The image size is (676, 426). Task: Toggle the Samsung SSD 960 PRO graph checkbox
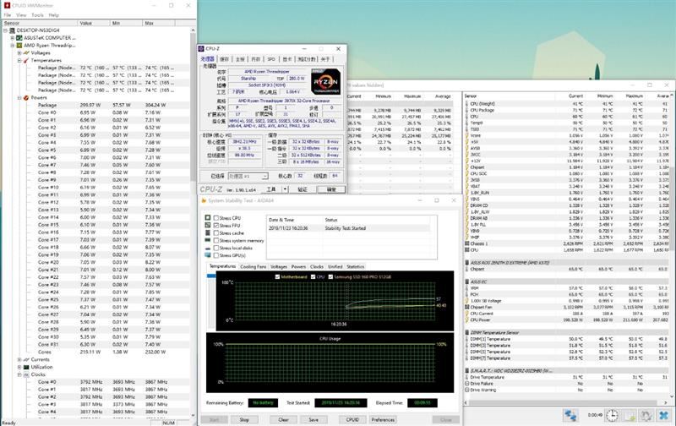(330, 276)
